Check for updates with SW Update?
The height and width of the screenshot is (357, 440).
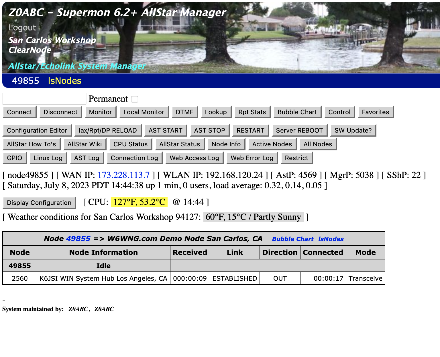[353, 131]
